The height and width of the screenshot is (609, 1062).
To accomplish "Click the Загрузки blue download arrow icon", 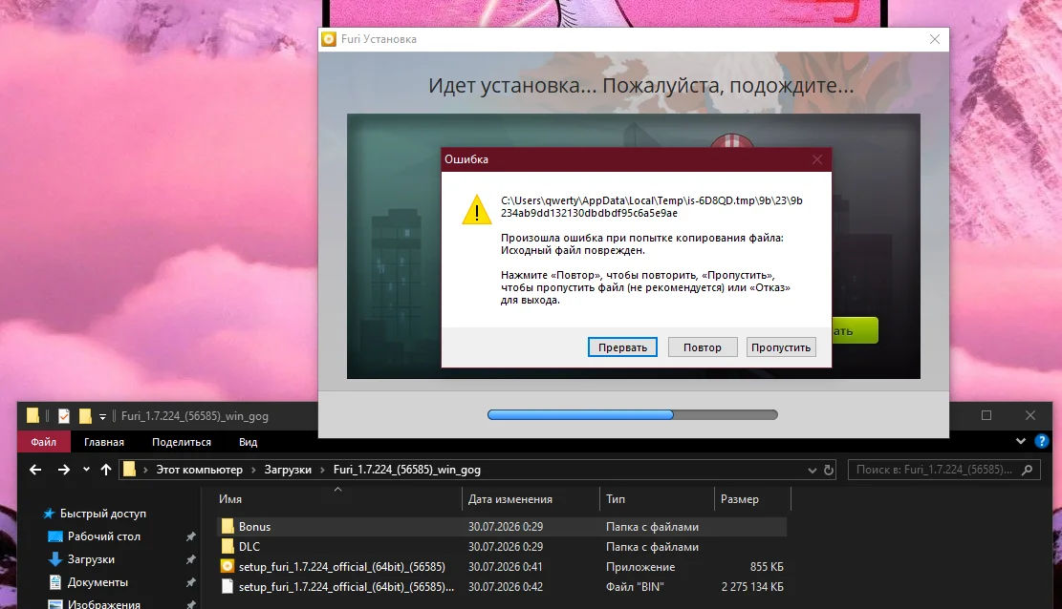I will click(x=55, y=559).
